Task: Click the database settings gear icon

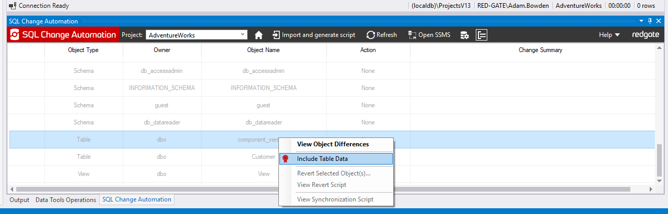Action: tap(464, 35)
